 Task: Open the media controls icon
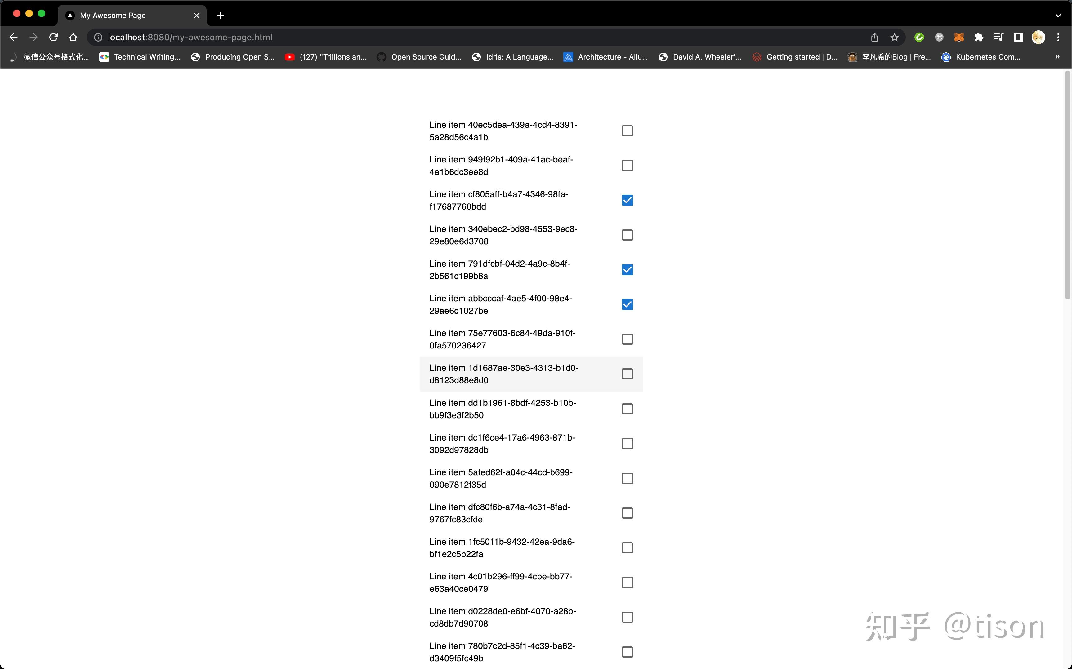(x=998, y=37)
